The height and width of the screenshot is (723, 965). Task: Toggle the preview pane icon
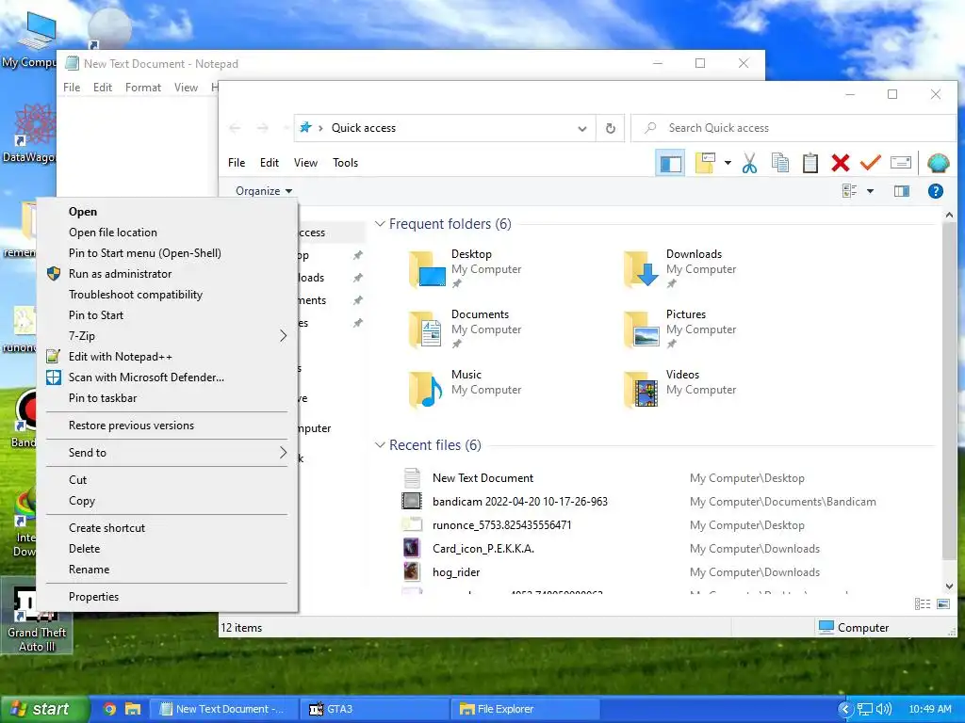[x=902, y=191]
